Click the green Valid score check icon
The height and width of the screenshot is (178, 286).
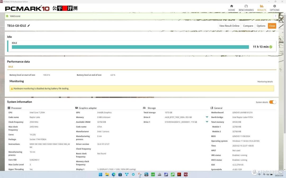point(7,16)
